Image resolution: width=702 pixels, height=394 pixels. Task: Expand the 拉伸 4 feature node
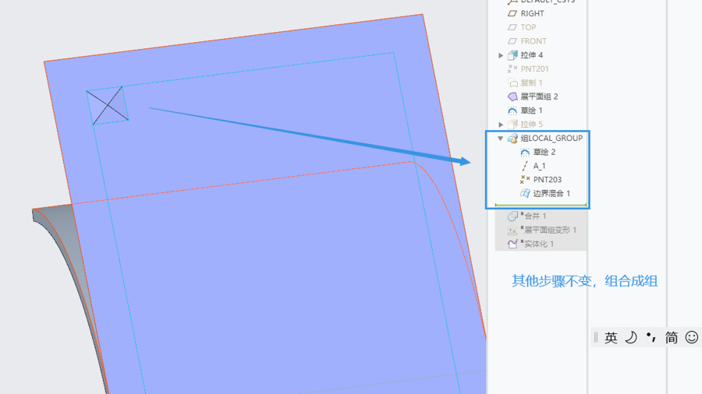click(501, 55)
